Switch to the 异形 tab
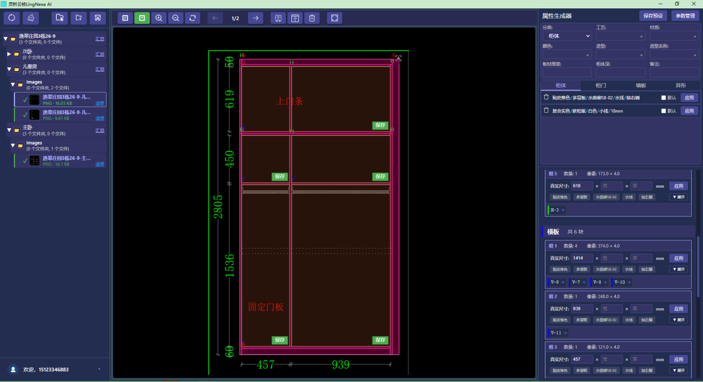Image resolution: width=703 pixels, height=382 pixels. [680, 86]
